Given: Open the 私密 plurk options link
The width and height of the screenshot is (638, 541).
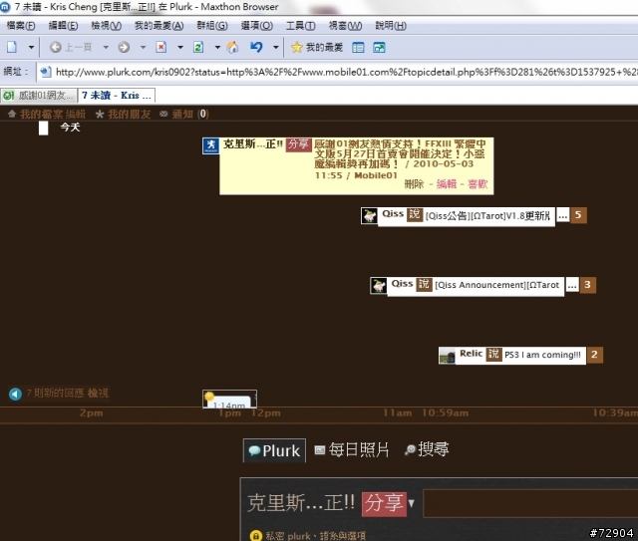Looking at the screenshot, I should (x=315, y=536).
